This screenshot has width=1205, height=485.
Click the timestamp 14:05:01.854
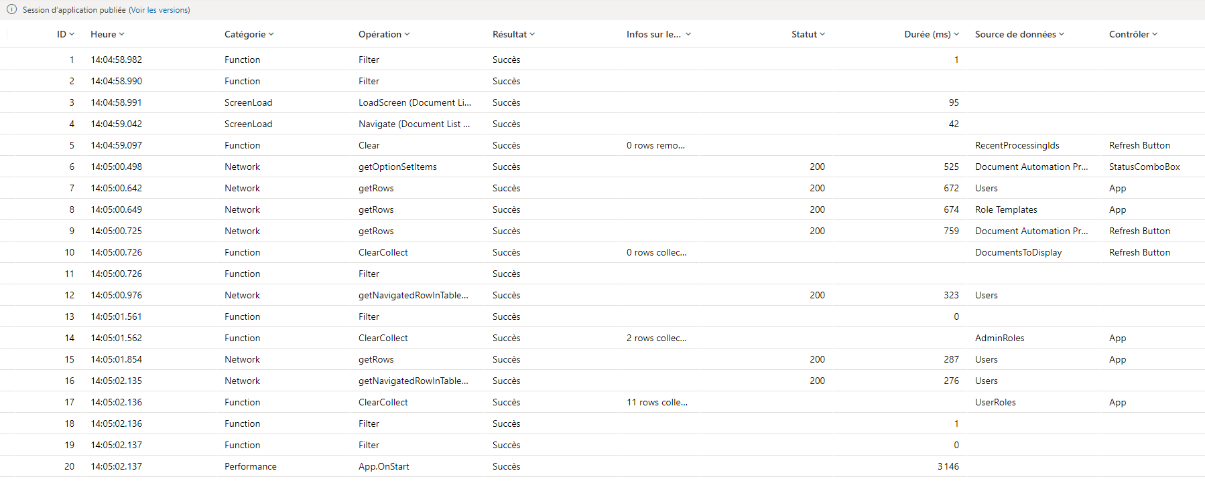(117, 359)
